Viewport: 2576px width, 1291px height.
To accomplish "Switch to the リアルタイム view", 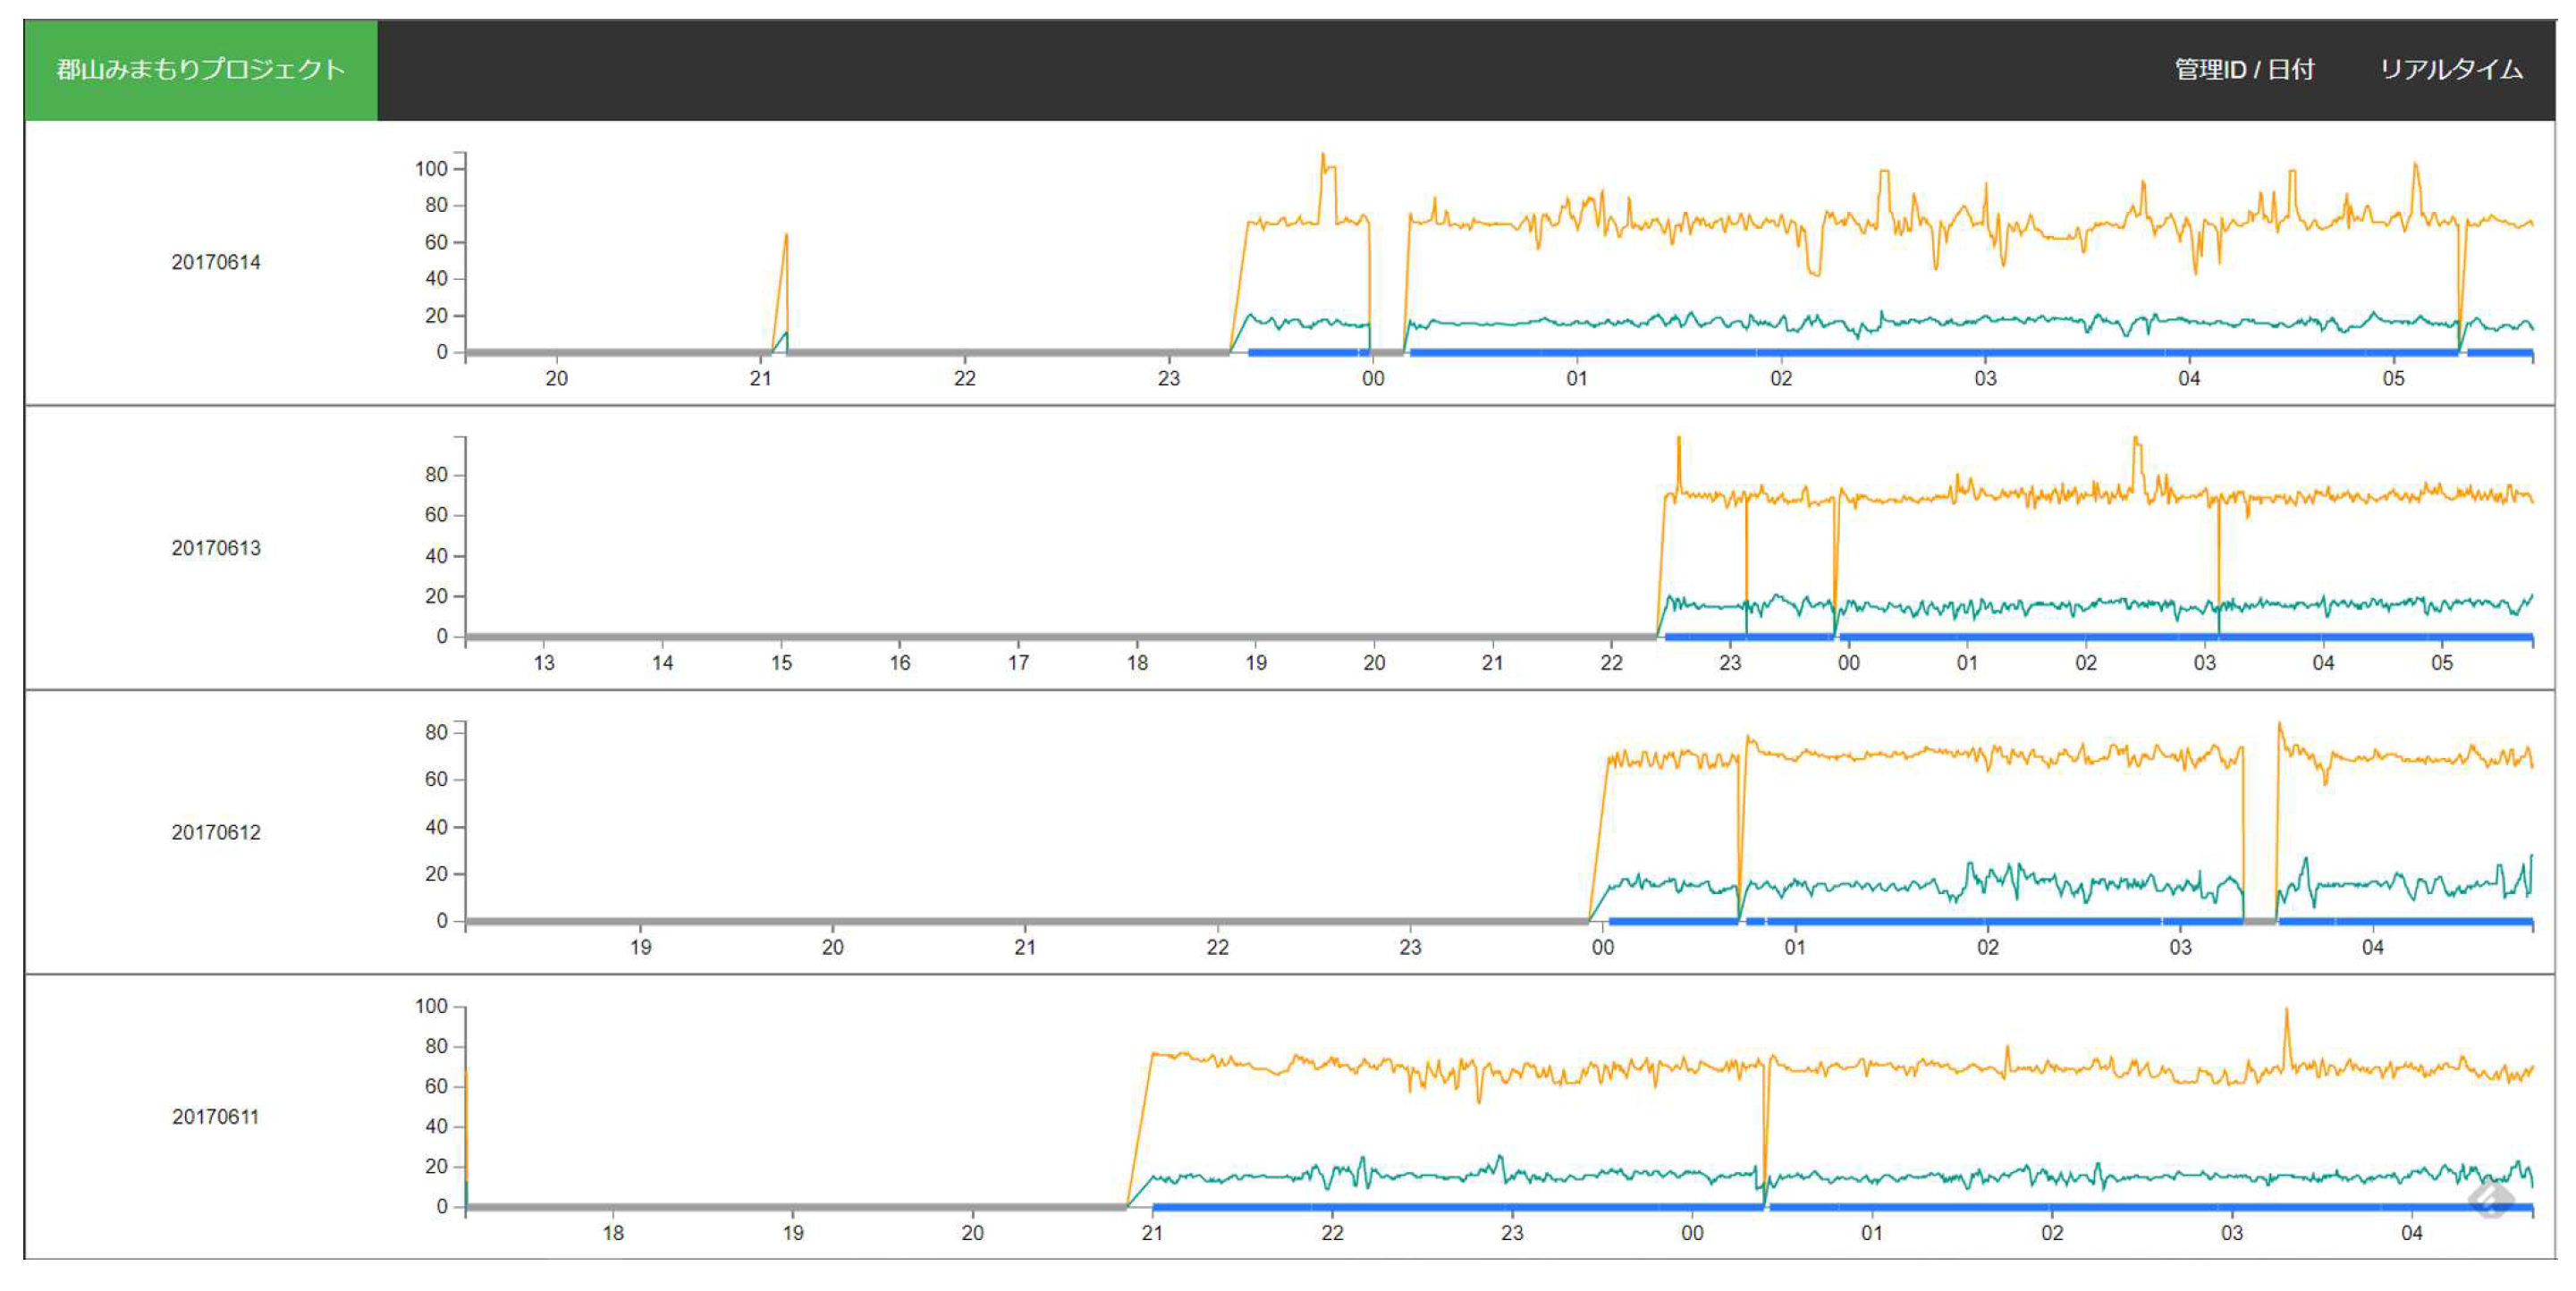I will [2450, 70].
